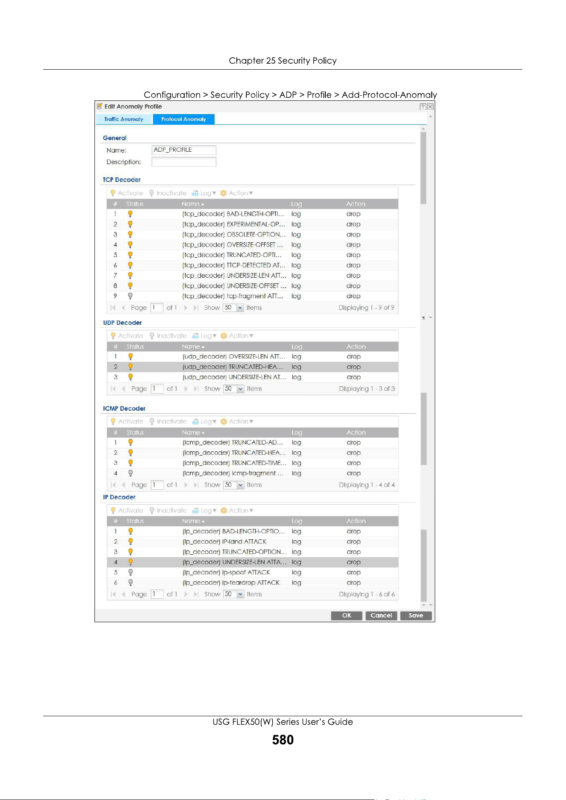Click inactive bulb of tcp-fragment ATT row
Viewport: 566px width, 800px height.
click(130, 296)
